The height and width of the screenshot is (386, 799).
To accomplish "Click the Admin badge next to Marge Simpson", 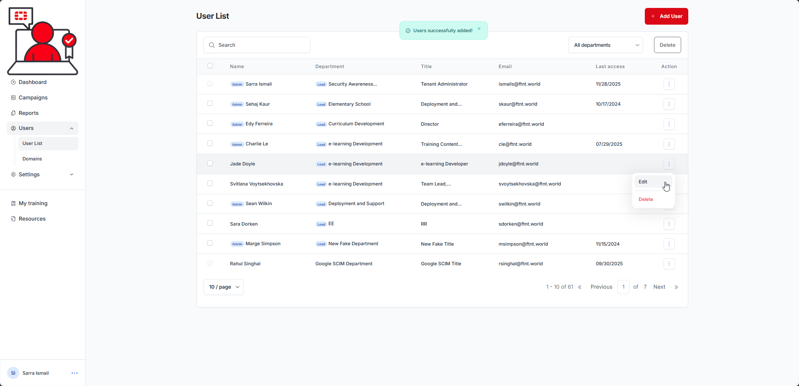I will coord(237,244).
